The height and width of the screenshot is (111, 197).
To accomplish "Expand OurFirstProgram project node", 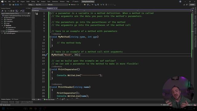I will coord(2,33).
